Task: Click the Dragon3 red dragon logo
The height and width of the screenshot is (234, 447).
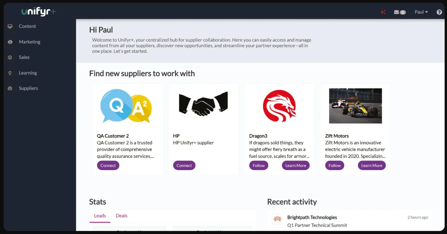Action: (x=280, y=106)
